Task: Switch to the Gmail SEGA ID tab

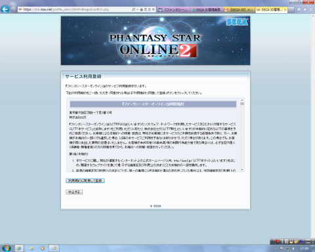Action: click(239, 10)
